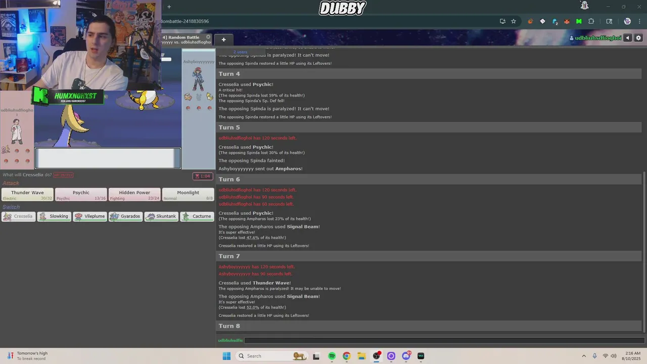
Task: Open the MetaMask fox extension
Action: point(567,21)
